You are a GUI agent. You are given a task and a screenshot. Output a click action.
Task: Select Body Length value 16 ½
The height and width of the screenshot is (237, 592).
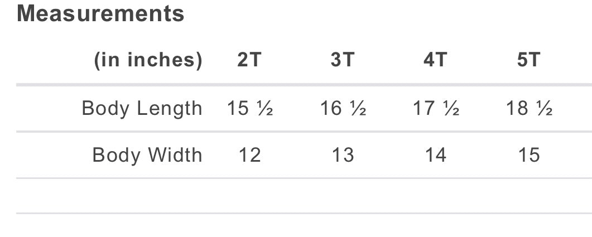343,109
